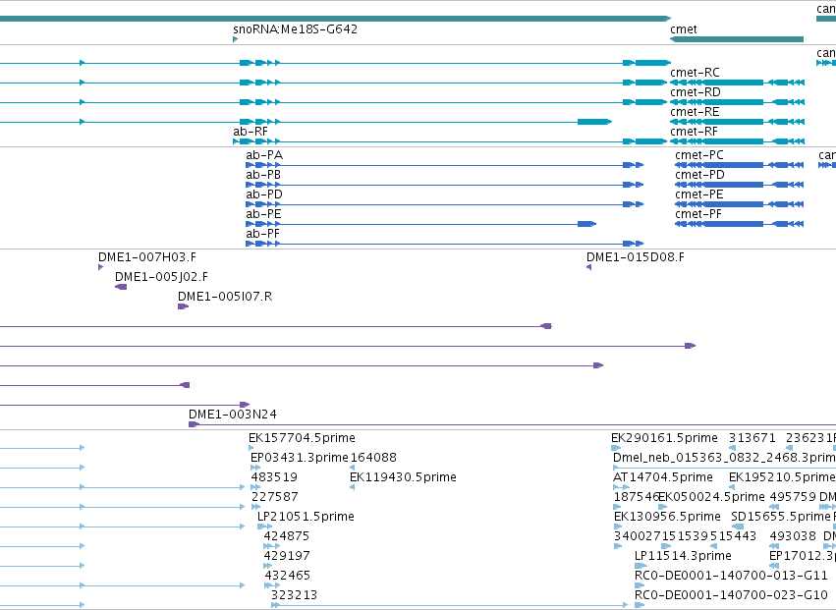This screenshot has width=836, height=610.
Task: Click the 187546 feature label
Action: (x=636, y=497)
